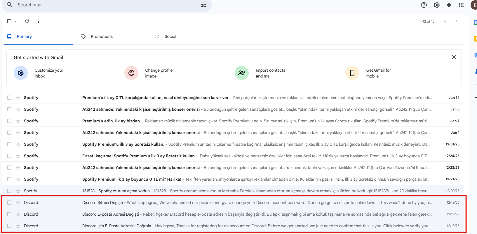Select the 12/24/25 Spotify email checkbox
The width and height of the screenshot is (477, 234).
click(x=9, y=156)
